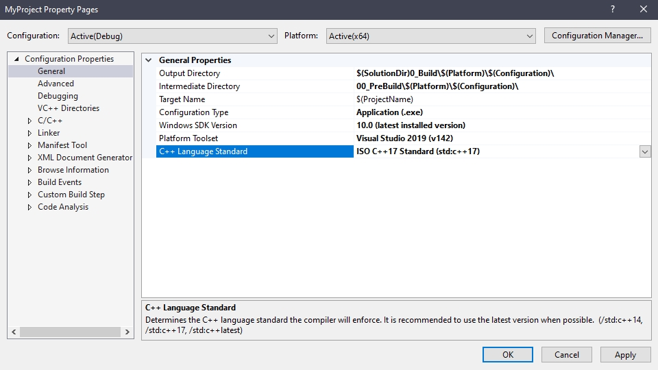Select the Manifest Tool tree label
The height and width of the screenshot is (370, 658).
point(62,145)
